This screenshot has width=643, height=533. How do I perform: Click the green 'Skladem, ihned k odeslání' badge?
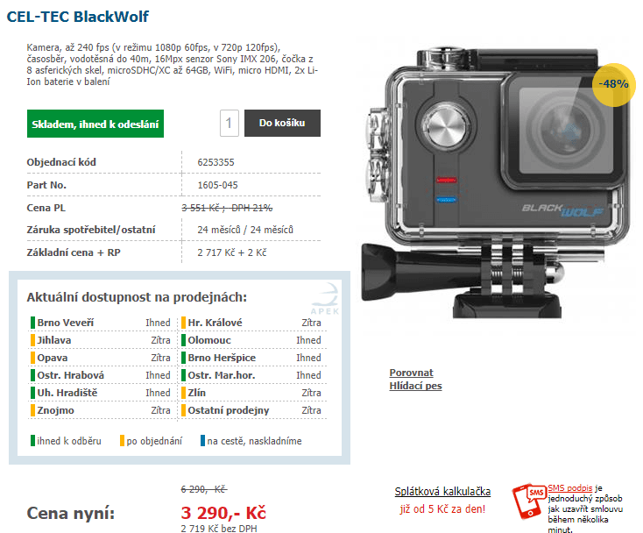click(x=95, y=124)
